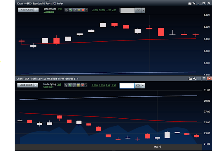
Task: Select the trend line drawing tool in VXX chart
Action: (74, 85)
